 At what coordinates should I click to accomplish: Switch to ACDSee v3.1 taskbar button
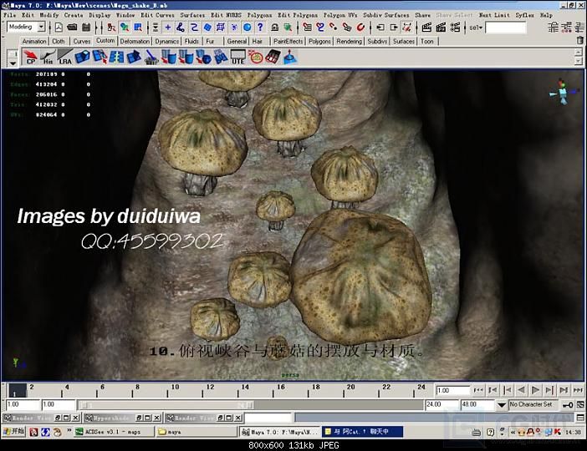pos(115,432)
